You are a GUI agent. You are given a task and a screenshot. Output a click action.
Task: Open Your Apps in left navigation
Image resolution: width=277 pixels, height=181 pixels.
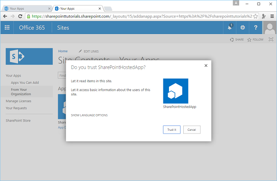(13, 76)
